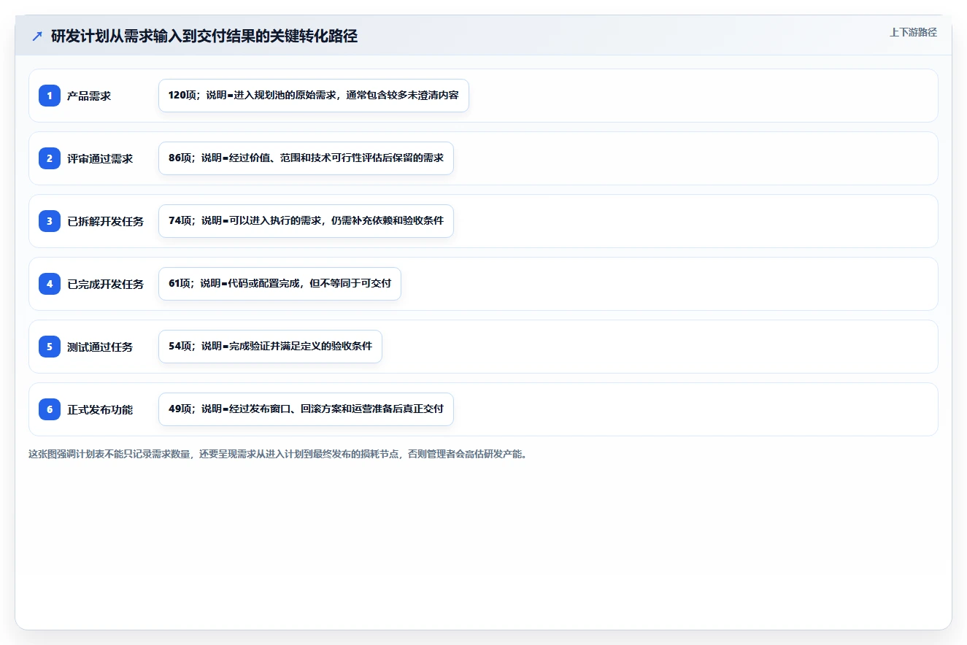Select the 产品需求 label
Image resolution: width=967 pixels, height=645 pixels.
[x=89, y=96]
